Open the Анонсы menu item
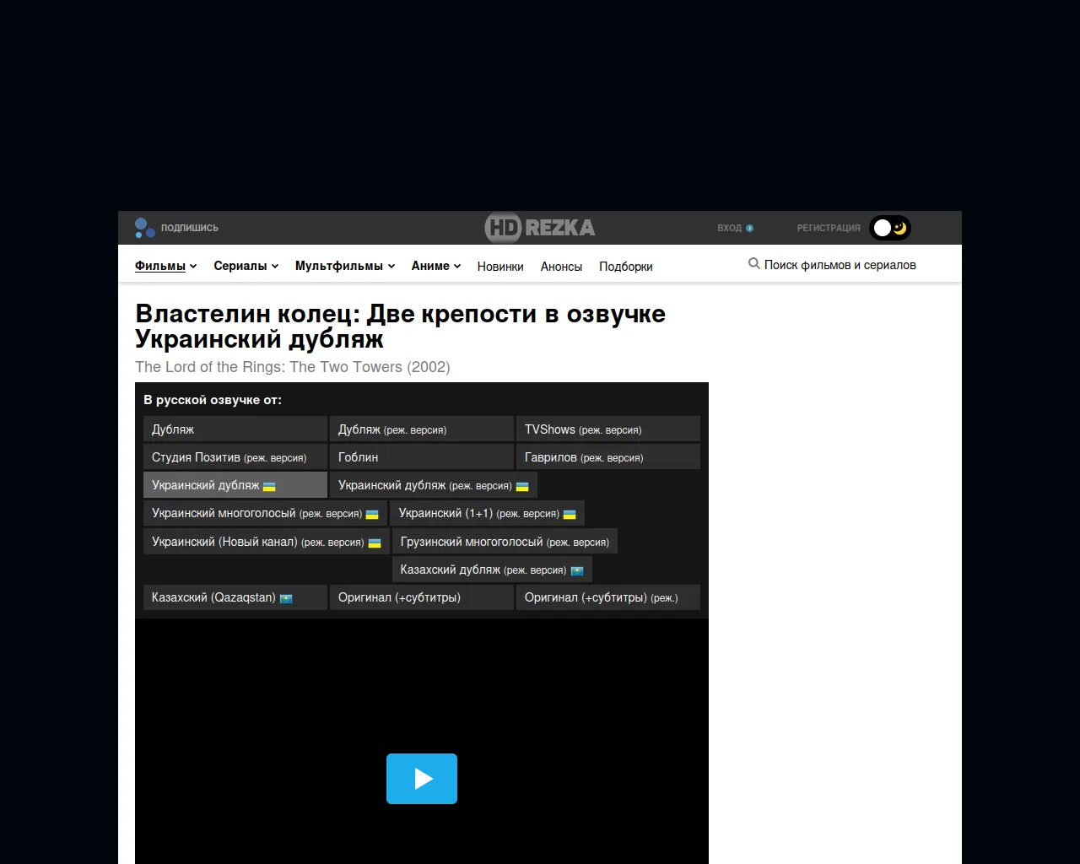 click(561, 267)
